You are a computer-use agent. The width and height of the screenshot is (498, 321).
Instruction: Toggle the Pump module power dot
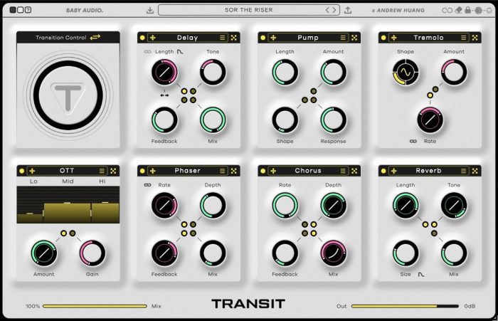pyautogui.click(x=263, y=38)
